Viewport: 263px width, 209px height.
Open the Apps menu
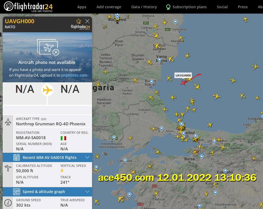pos(82,7)
